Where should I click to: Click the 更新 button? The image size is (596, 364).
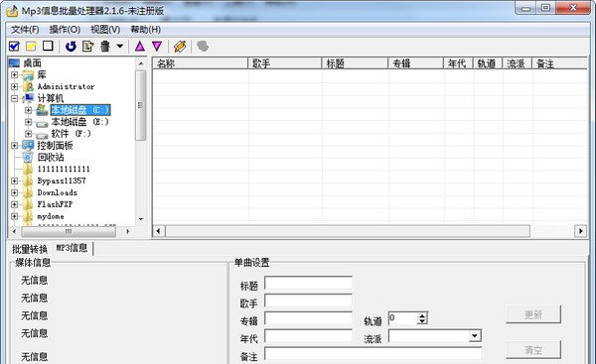coord(533,314)
